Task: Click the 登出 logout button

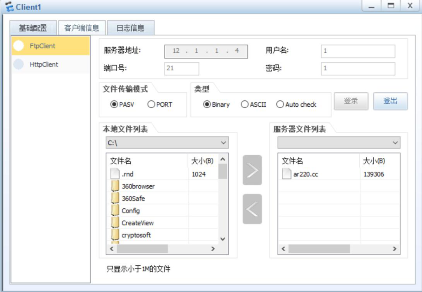Action: [390, 101]
